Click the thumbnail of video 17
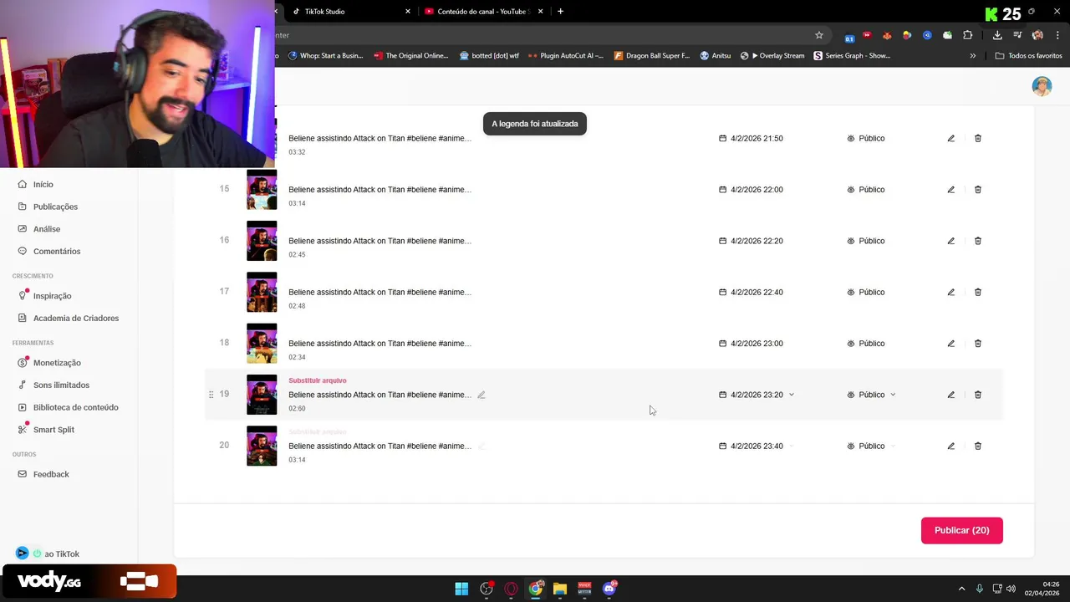 tap(262, 292)
